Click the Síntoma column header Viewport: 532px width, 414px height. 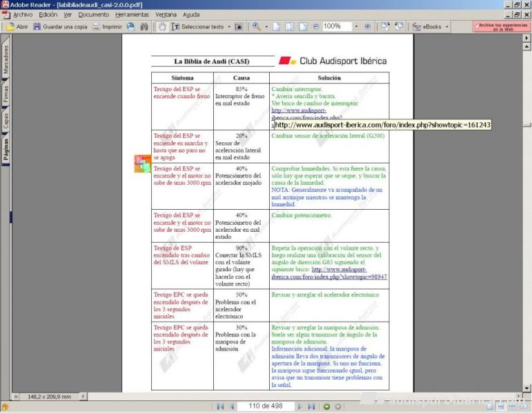click(x=182, y=78)
